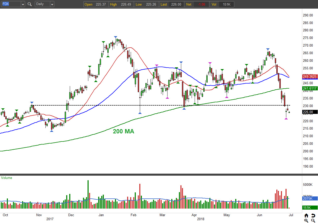Click the undo arrow icon
This screenshot has height=223, width=318.
pos(313,216)
